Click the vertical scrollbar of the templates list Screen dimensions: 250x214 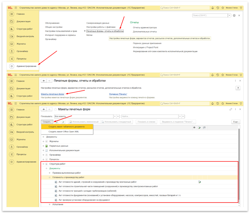239,164
